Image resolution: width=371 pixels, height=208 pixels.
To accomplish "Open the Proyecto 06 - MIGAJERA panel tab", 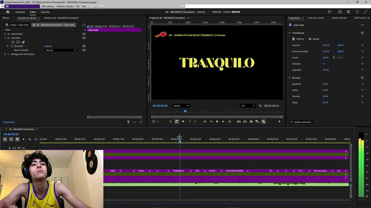I will coord(61,18).
